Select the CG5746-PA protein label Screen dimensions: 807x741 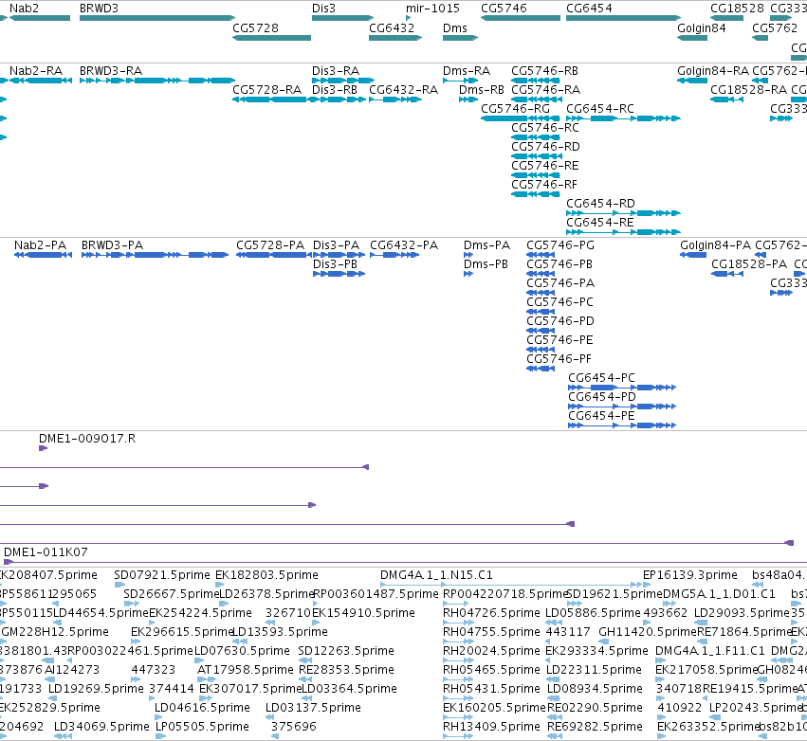(560, 283)
